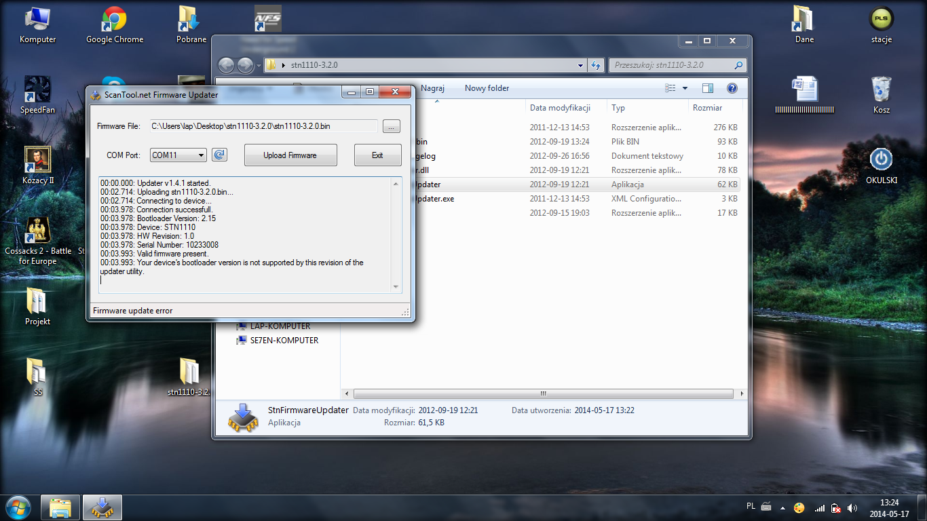Select the Pobrane folder shortcut on desktop

pyautogui.click(x=191, y=26)
